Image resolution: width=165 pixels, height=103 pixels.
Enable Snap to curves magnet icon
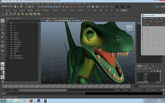point(74,7)
